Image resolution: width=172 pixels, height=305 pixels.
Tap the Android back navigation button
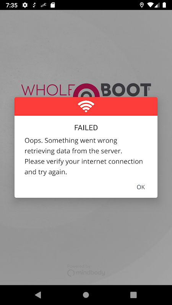click(x=38, y=295)
